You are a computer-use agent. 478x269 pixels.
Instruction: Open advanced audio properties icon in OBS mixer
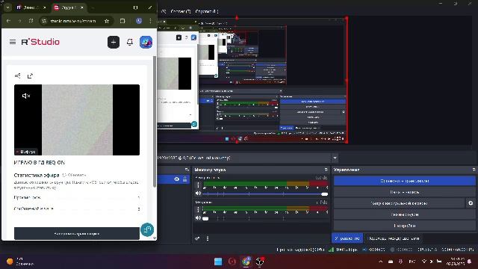pyautogui.click(x=197, y=238)
